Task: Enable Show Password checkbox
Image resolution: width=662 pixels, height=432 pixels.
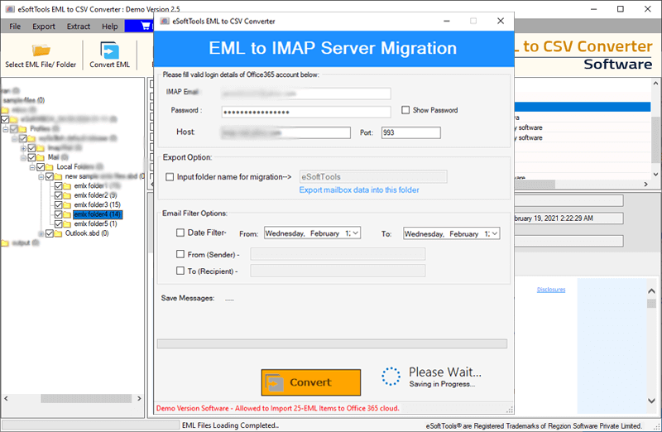Action: pos(405,110)
